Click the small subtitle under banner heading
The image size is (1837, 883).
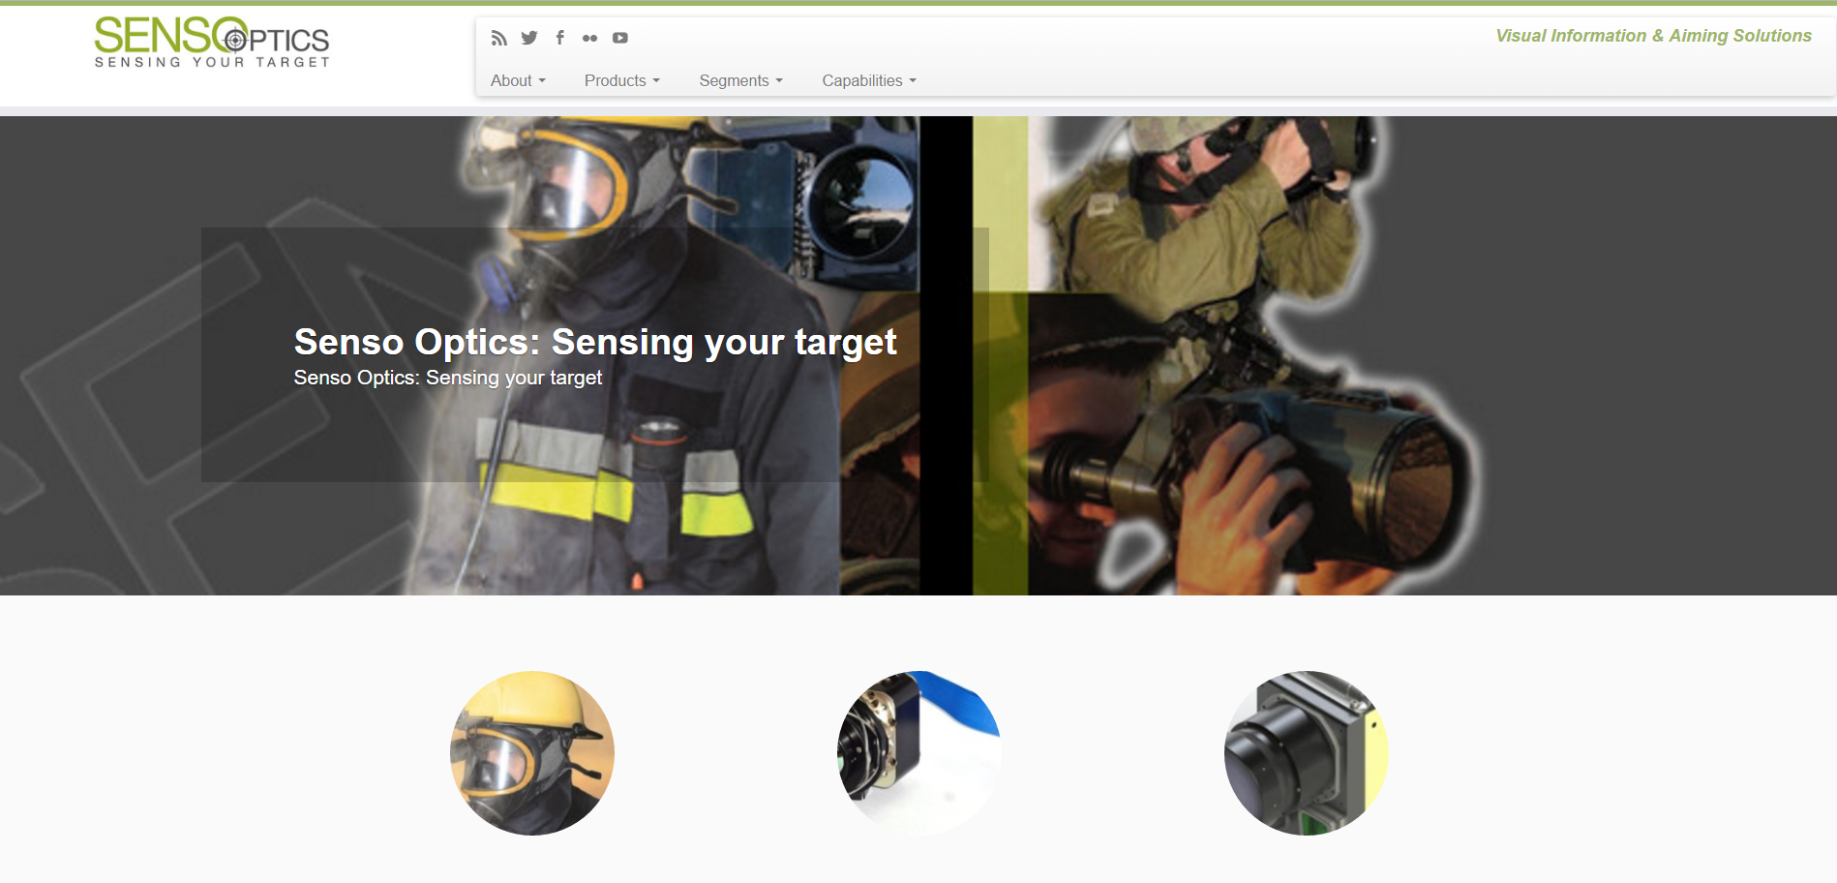pyautogui.click(x=447, y=378)
